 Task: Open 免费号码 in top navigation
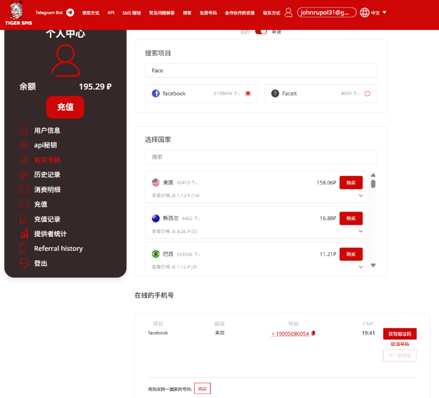208,13
